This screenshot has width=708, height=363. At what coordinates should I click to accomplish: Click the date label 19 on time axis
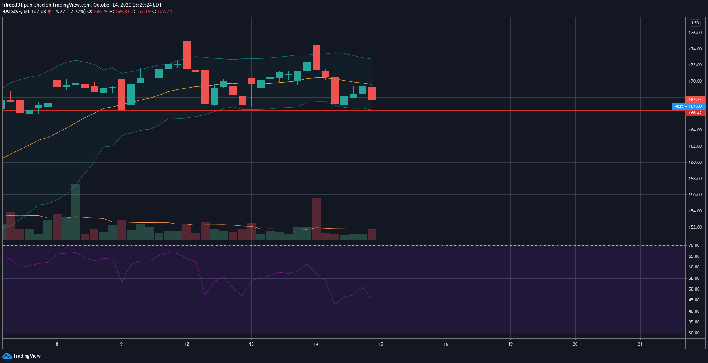(510, 344)
